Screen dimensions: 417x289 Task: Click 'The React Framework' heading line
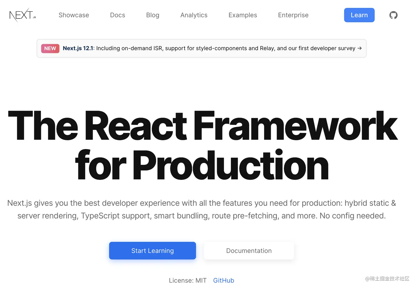(x=203, y=126)
